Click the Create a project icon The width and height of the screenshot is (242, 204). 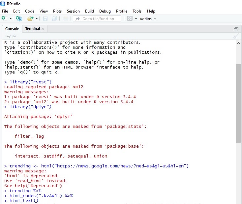19,18
